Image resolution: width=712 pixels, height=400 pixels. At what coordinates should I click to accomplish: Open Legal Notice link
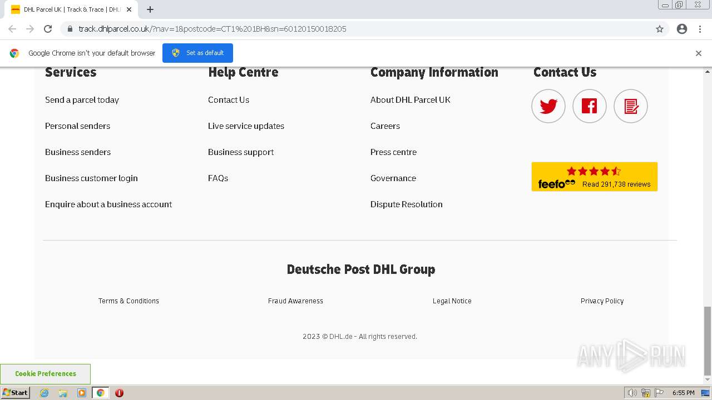(452, 301)
